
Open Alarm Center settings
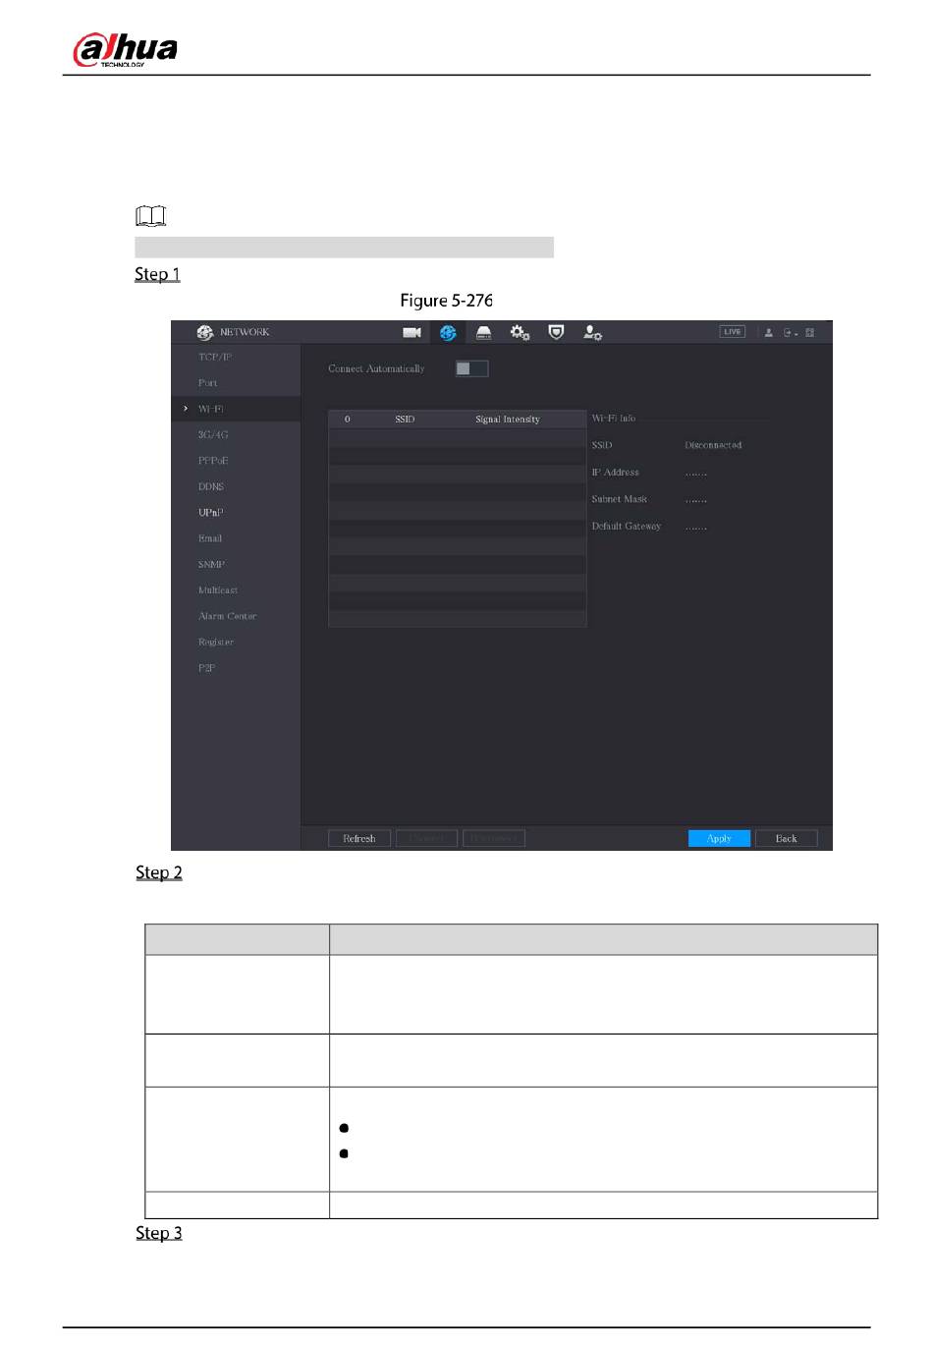(228, 616)
